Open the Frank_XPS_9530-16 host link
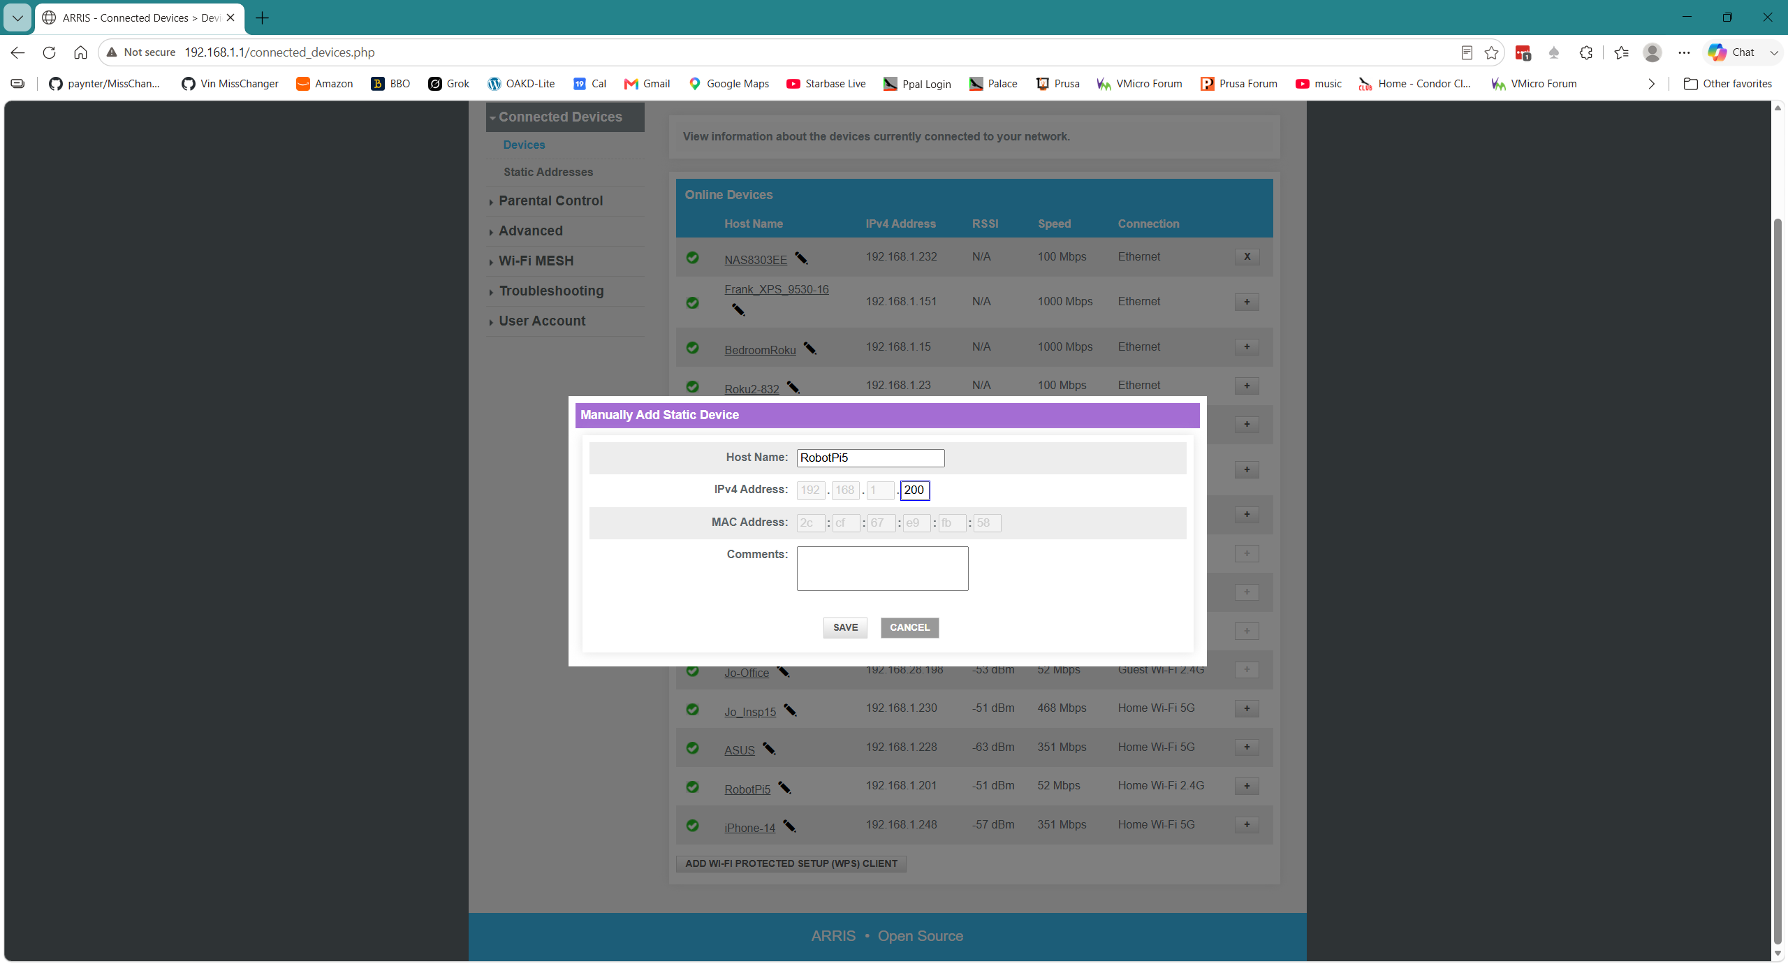The width and height of the screenshot is (1788, 964). click(776, 289)
